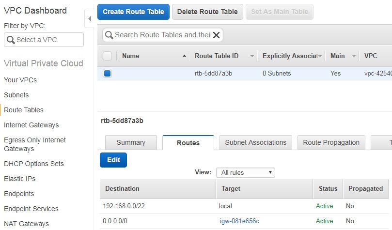Click the Yes value in Main column
The height and width of the screenshot is (230, 392).
point(335,74)
